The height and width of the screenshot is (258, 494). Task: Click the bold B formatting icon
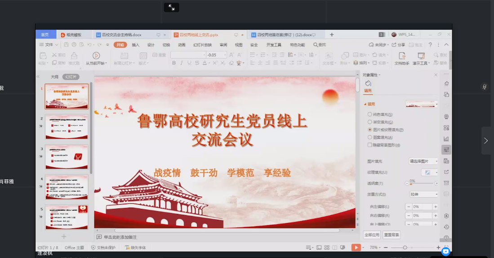[x=174, y=63]
